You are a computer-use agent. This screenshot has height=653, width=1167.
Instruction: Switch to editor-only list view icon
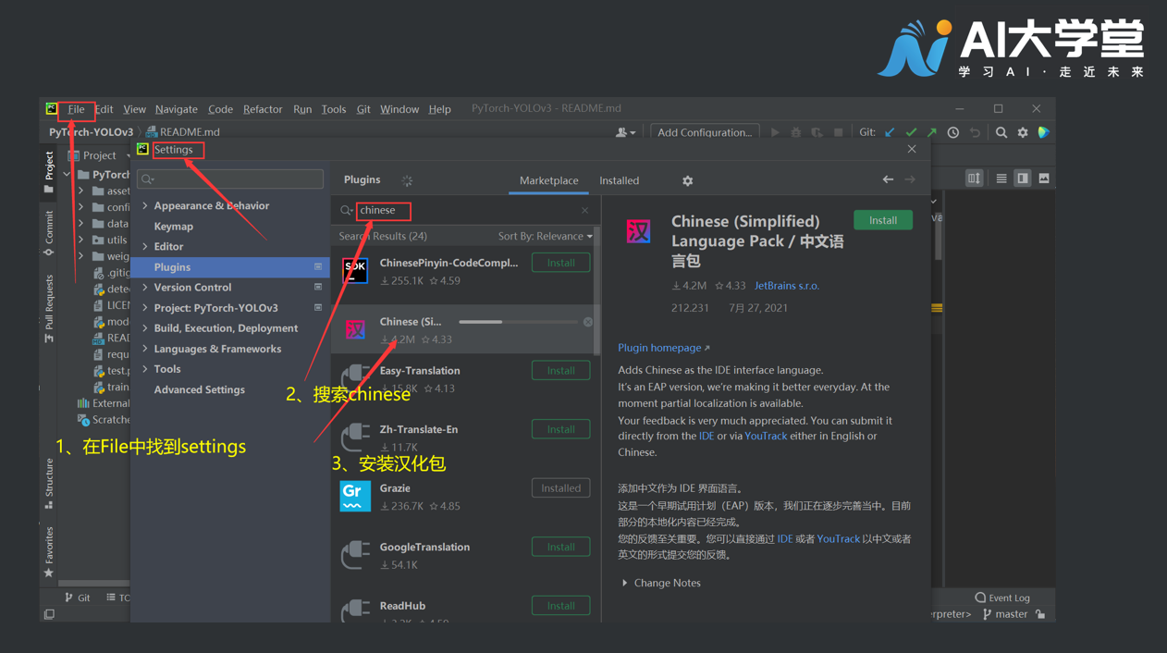(1001, 179)
